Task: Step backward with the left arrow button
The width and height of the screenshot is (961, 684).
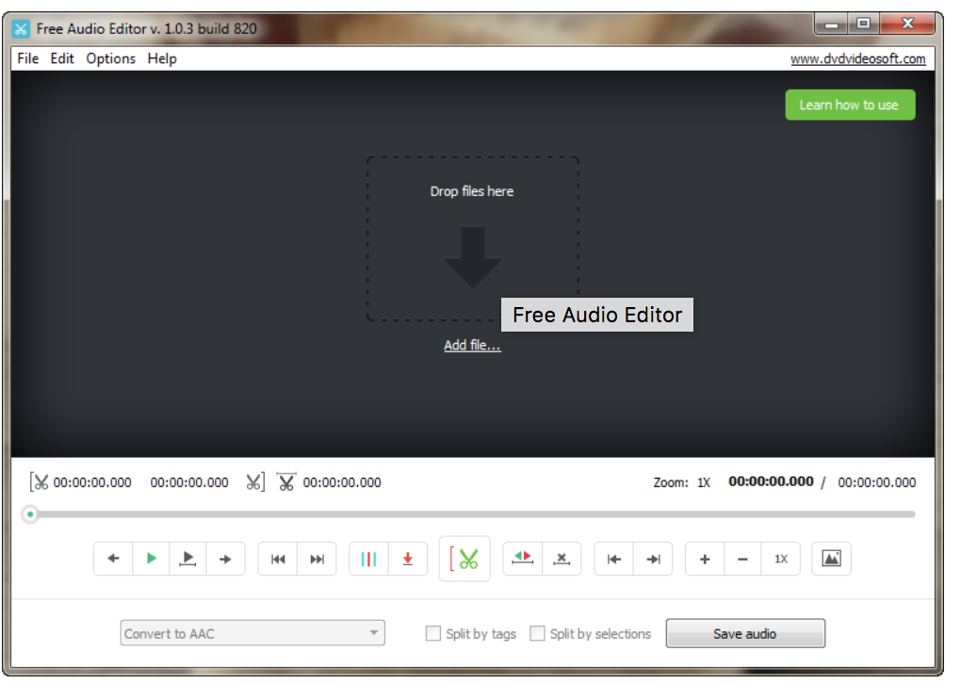Action: (113, 559)
